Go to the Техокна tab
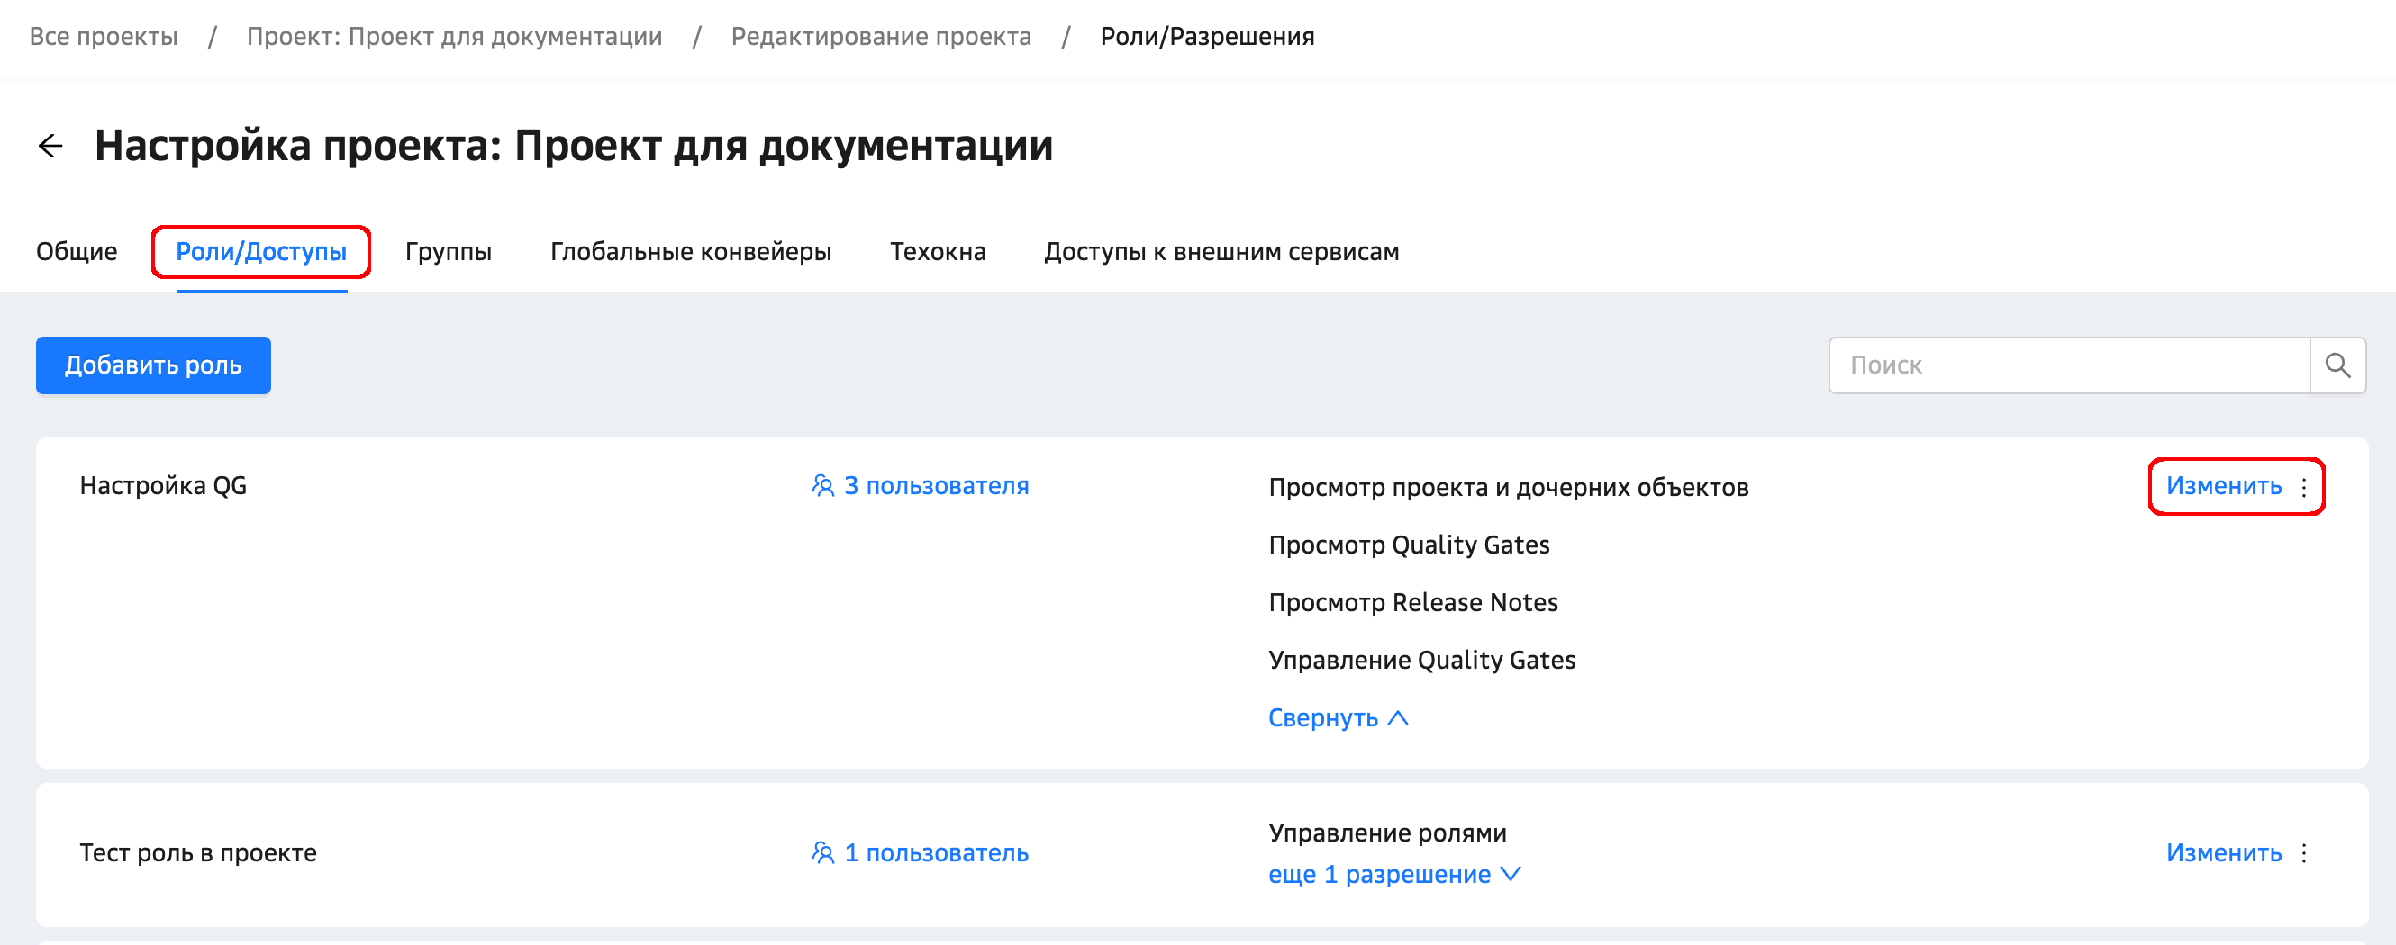This screenshot has height=945, width=2396. click(938, 252)
